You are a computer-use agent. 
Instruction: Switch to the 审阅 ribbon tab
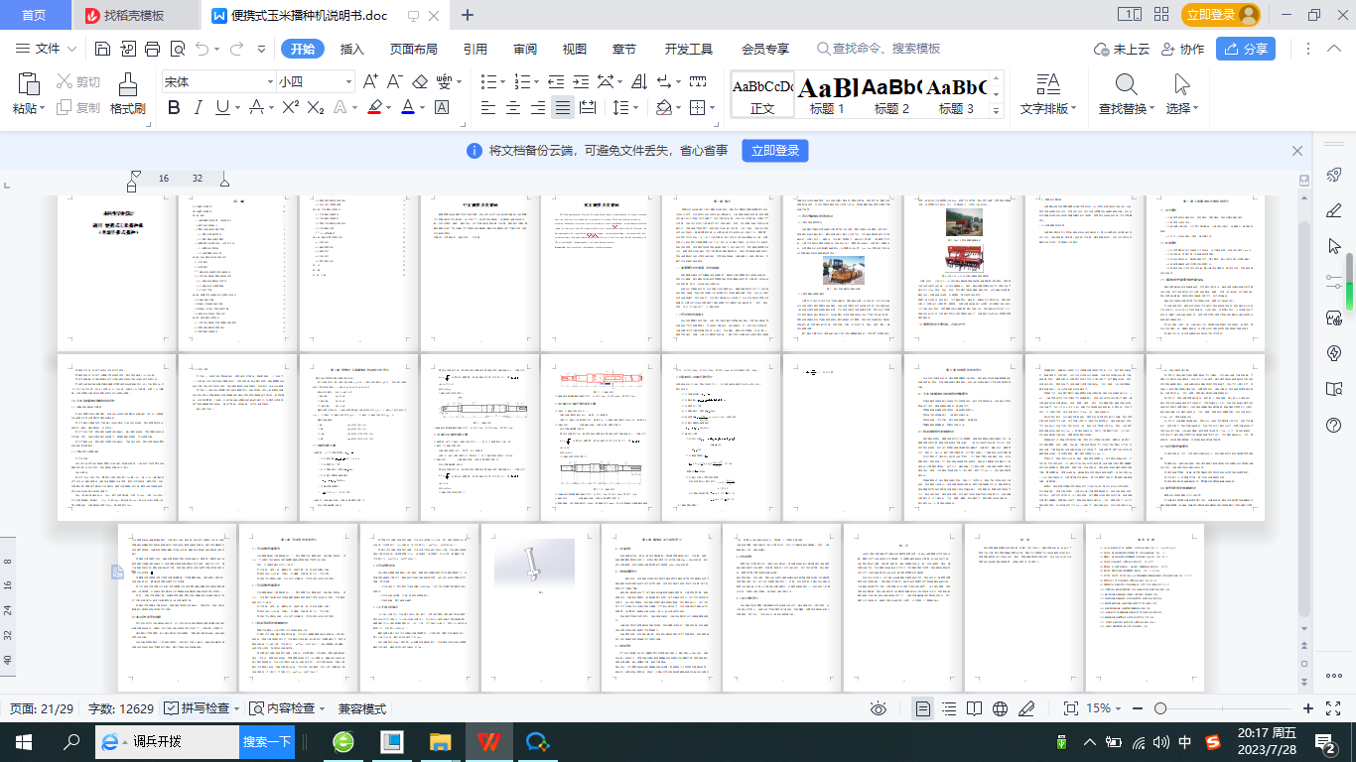(525, 49)
